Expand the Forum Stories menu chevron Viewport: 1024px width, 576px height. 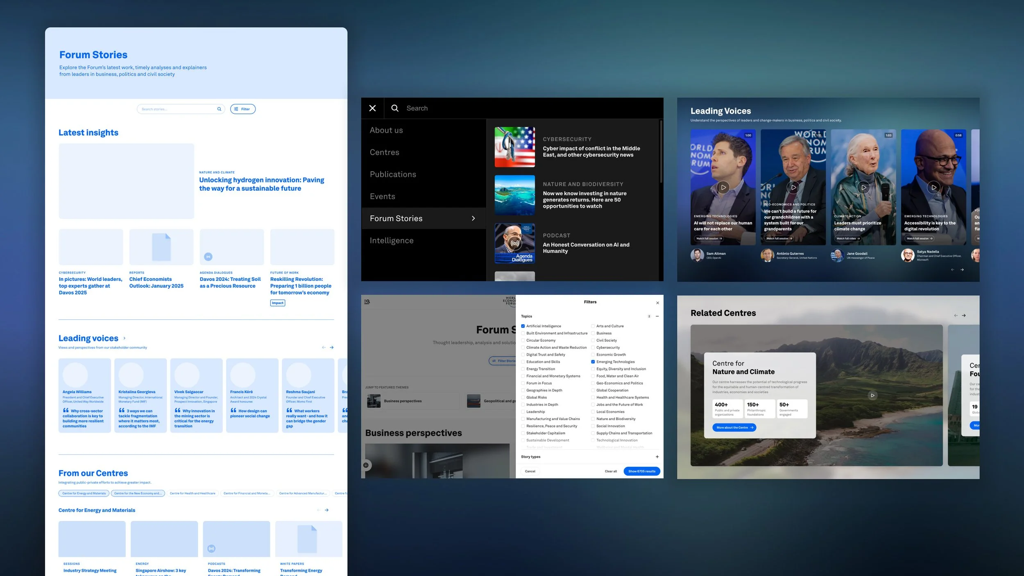(x=473, y=219)
